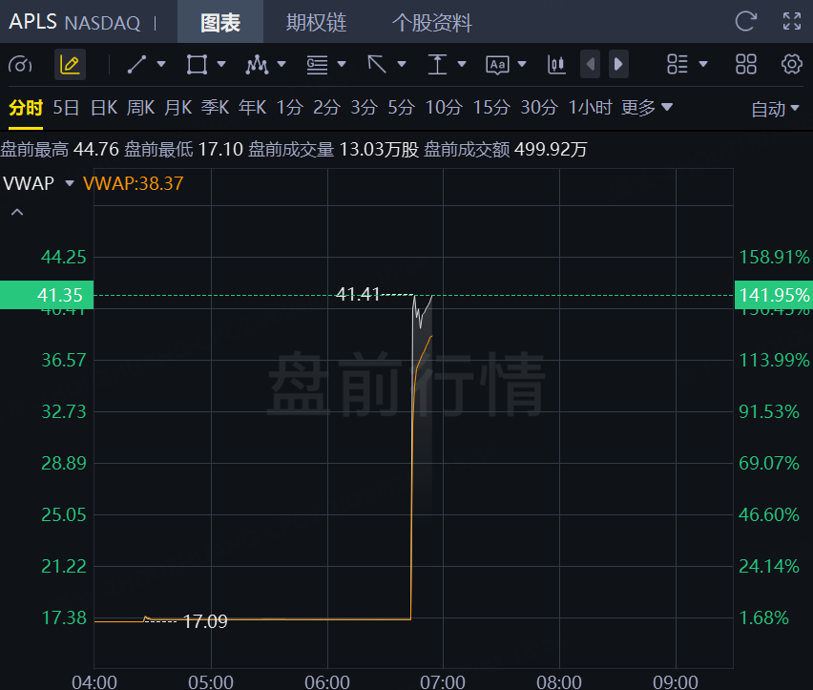Select the Aa text annotation tool
This screenshot has height=690, width=813.
tap(497, 65)
